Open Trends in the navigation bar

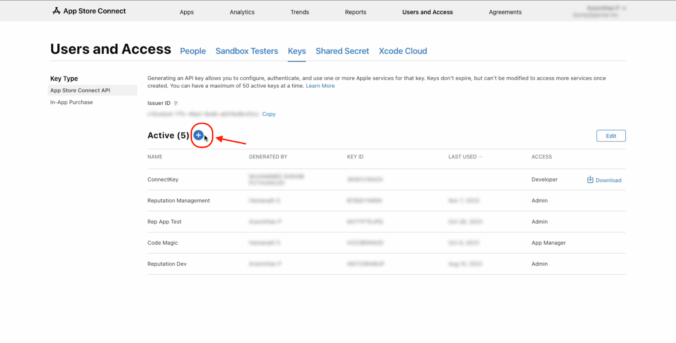(300, 12)
